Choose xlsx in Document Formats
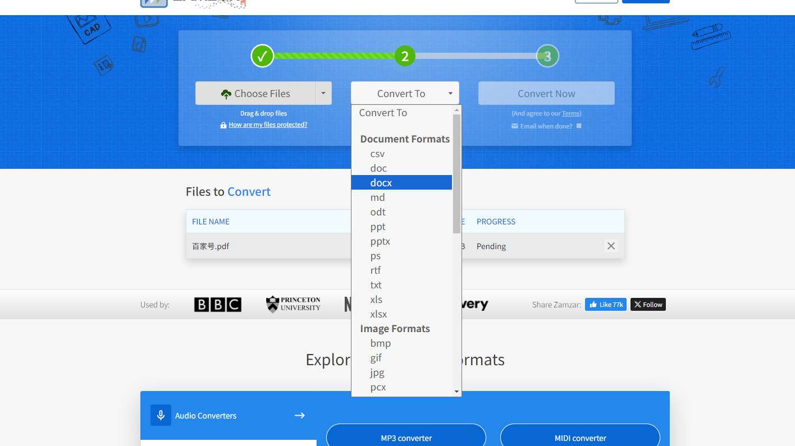This screenshot has width=795, height=446. point(378,314)
